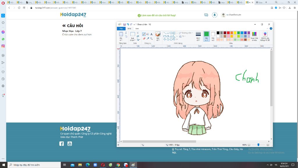Select the line shape in shapes gallery

[165, 33]
